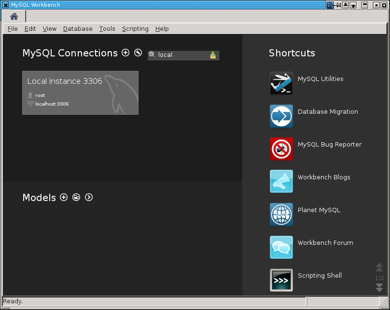
Task: Launch the Database Migration icon
Action: (281, 116)
